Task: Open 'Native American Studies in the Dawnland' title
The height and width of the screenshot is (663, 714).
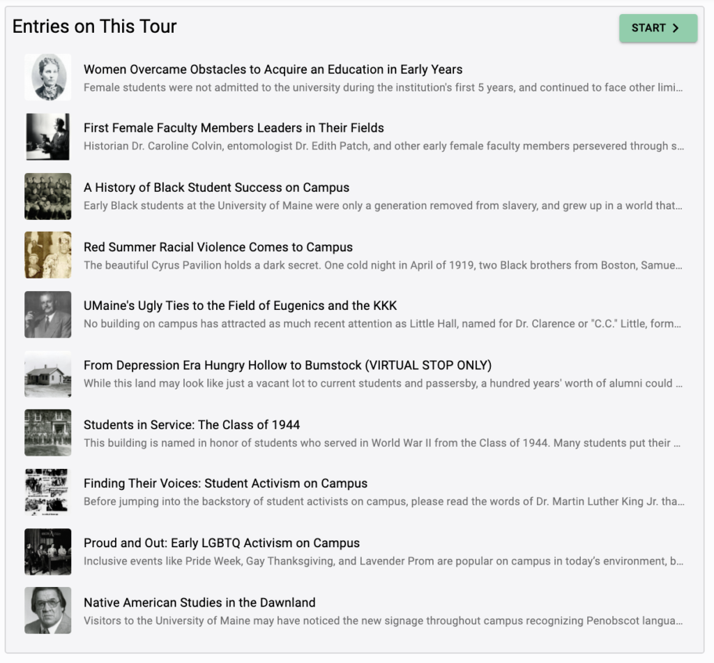Action: click(199, 602)
